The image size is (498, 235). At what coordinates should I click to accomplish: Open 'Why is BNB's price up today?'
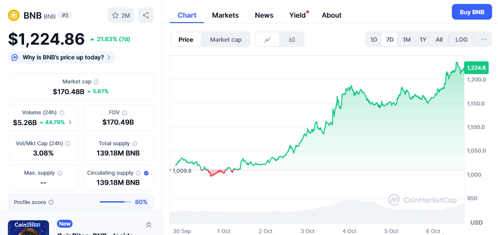click(62, 57)
